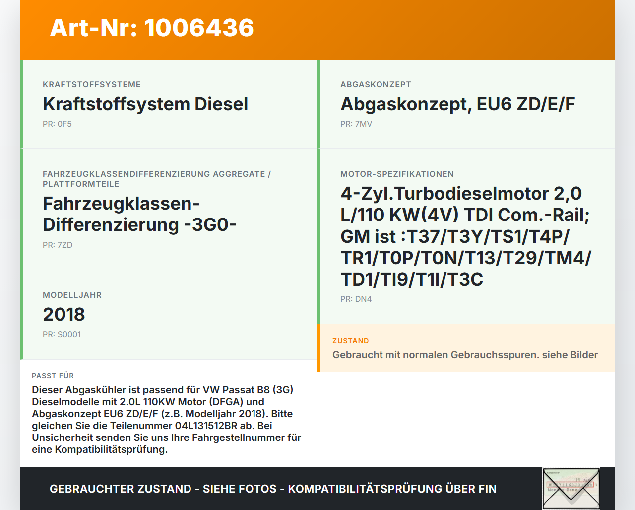Image resolution: width=635 pixels, height=510 pixels.
Task: Select the Art-Nr: 1006436 header title
Action: click(152, 28)
